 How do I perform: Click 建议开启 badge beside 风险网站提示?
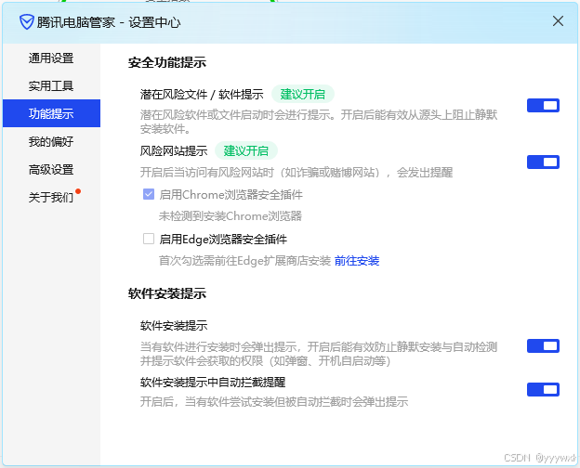(x=246, y=150)
